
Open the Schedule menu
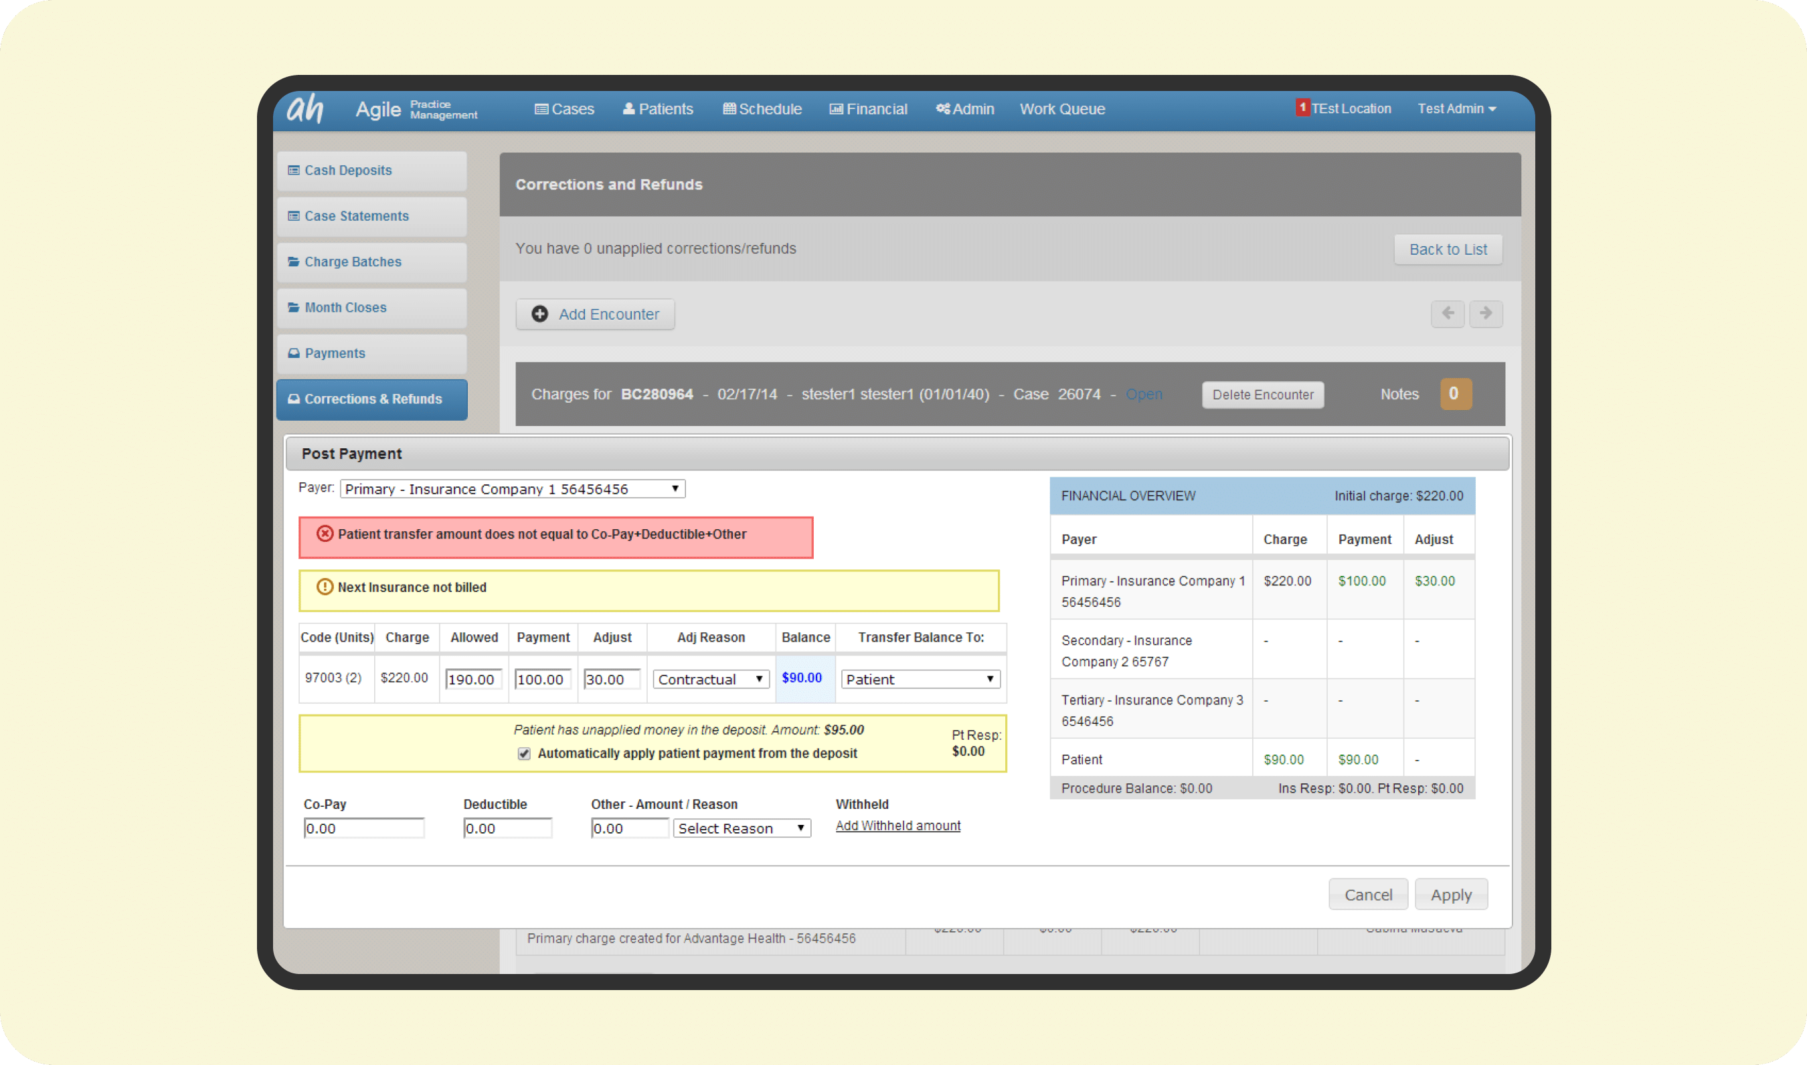point(762,109)
